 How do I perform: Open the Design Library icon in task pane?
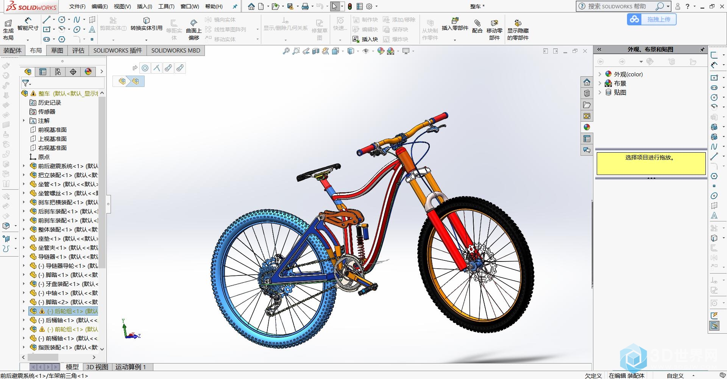coord(587,93)
